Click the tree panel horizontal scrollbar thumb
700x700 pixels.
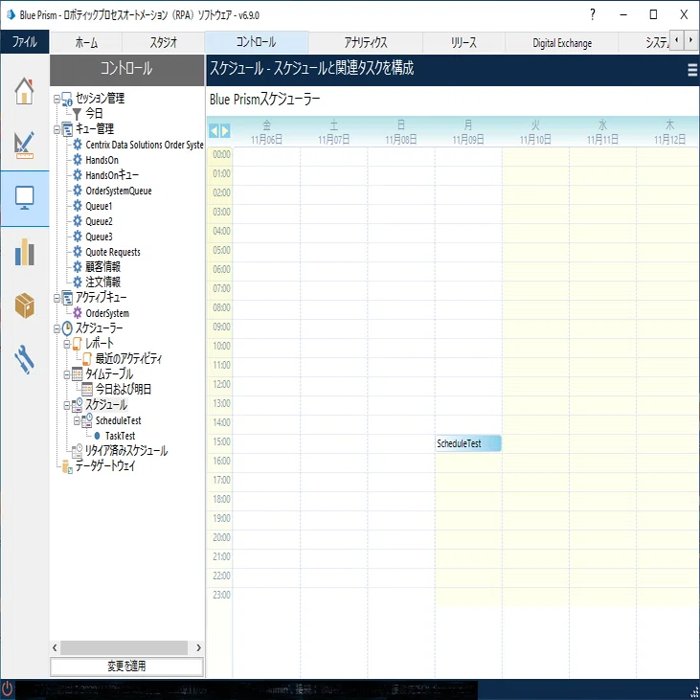tap(124, 647)
